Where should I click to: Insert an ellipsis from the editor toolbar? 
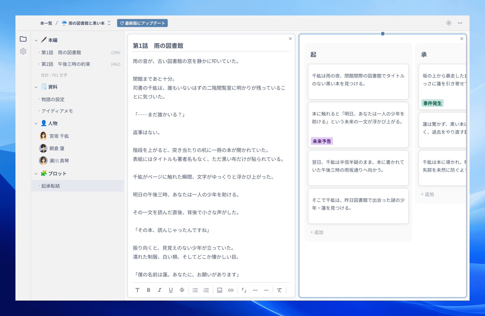click(255, 290)
